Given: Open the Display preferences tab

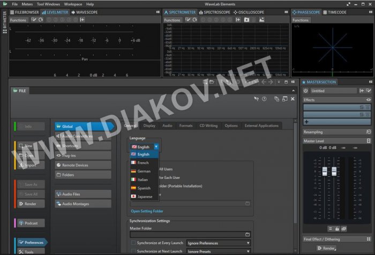Looking at the screenshot, I should 149,125.
